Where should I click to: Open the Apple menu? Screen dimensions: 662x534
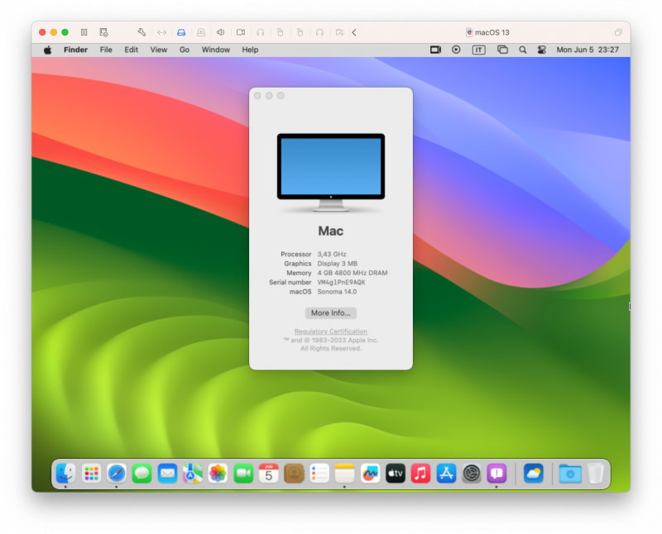coord(47,50)
